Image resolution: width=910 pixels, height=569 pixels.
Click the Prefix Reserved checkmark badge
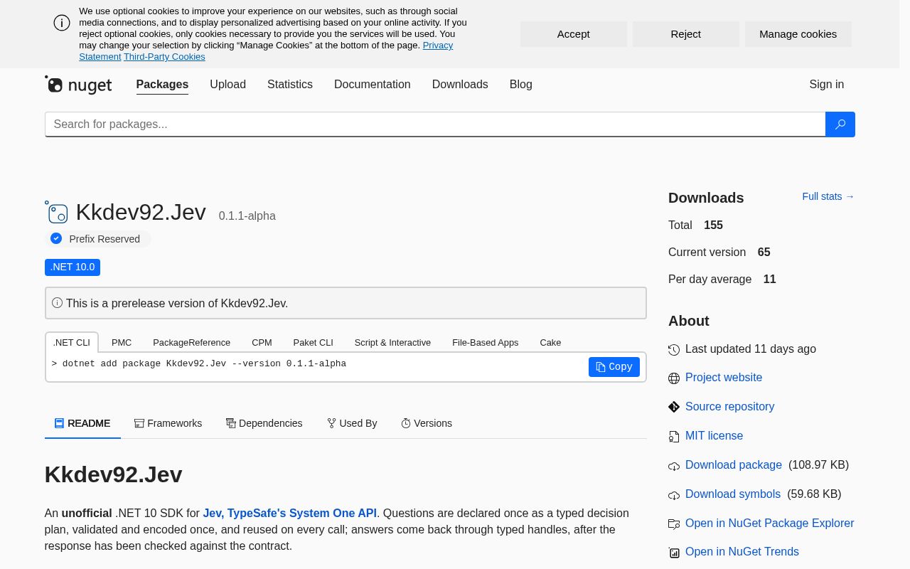tap(56, 239)
